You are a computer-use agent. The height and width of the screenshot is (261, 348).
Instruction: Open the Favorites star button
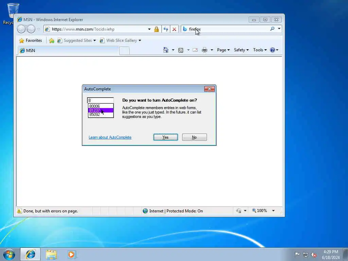(31, 40)
